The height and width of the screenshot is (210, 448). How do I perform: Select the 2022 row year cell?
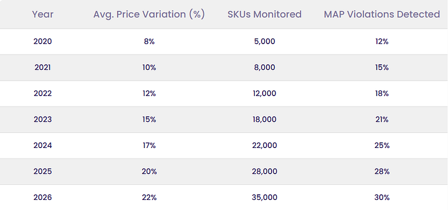tap(43, 93)
